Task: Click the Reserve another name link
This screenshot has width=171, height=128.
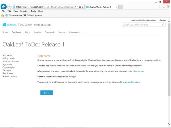Action: pyautogui.click(x=130, y=82)
